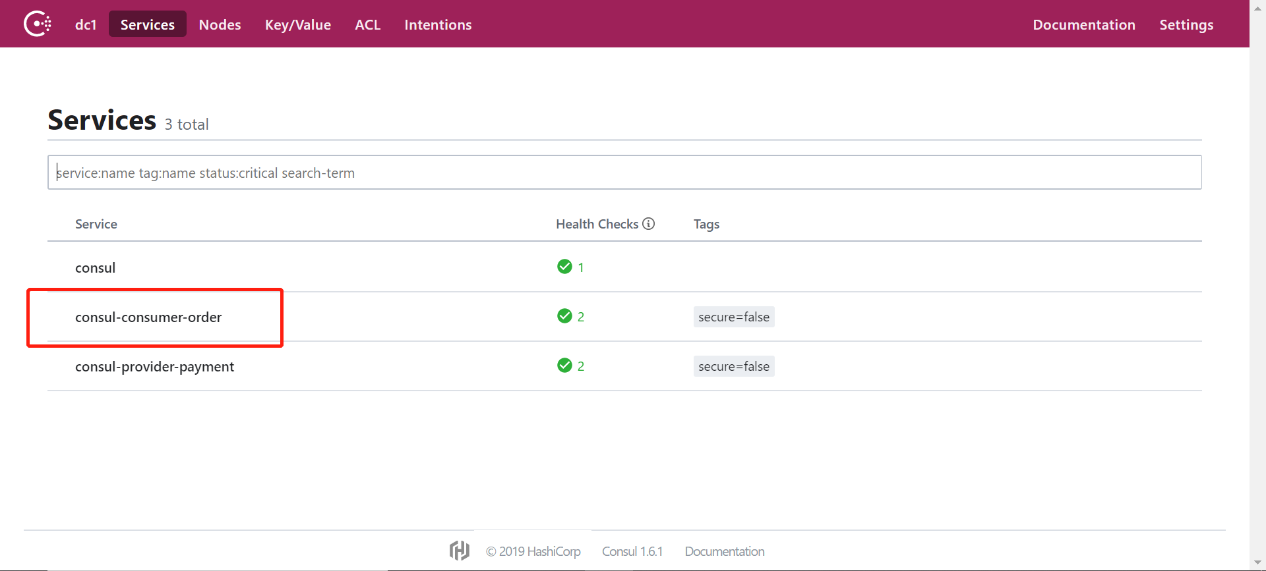Open the Health Checks info icon
1266x571 pixels.
[649, 224]
